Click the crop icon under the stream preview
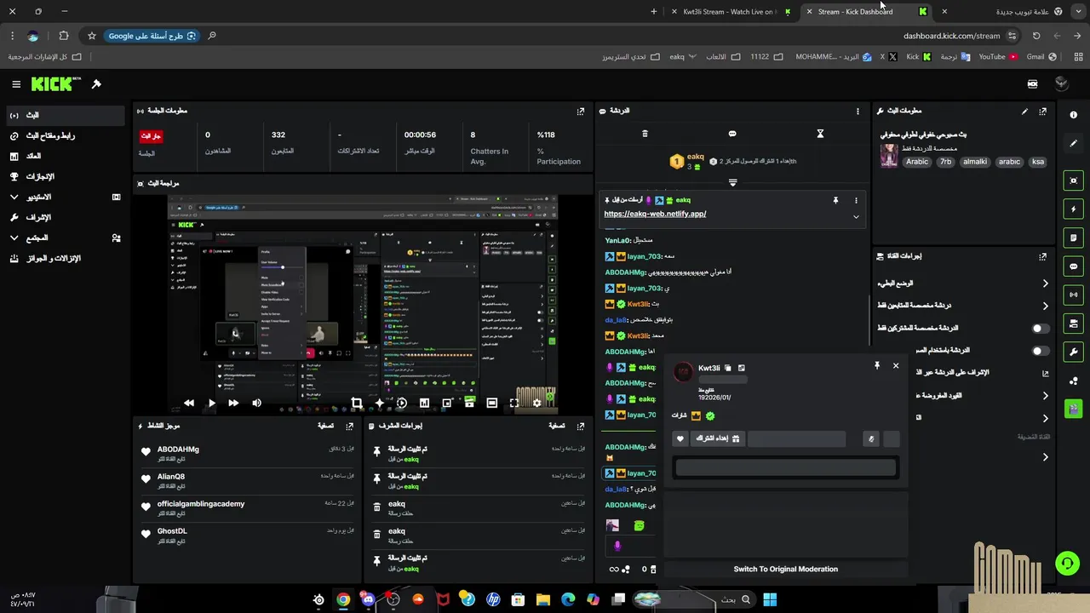 [357, 403]
